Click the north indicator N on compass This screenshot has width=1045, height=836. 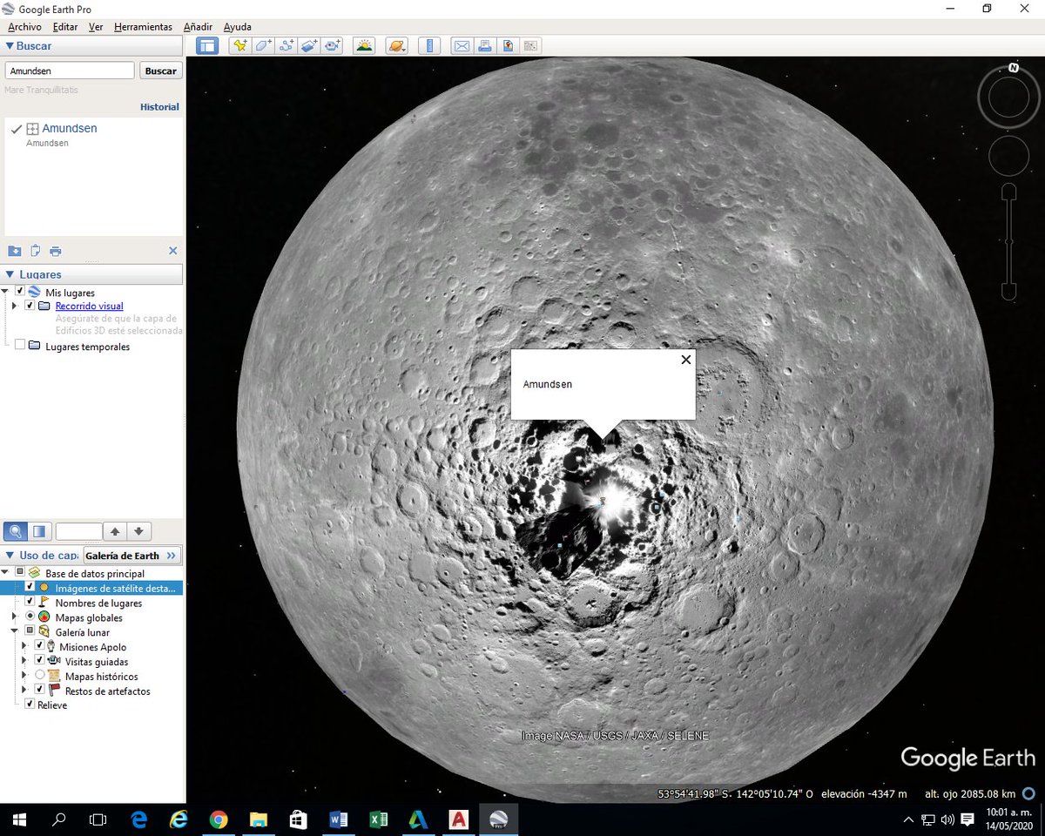click(1014, 67)
